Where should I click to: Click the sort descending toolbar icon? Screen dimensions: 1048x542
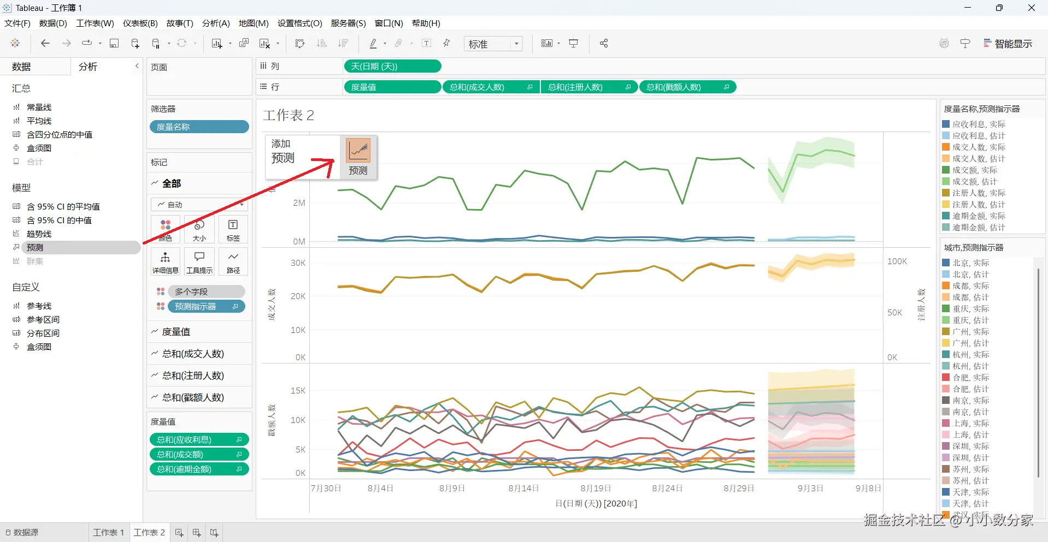coord(343,44)
